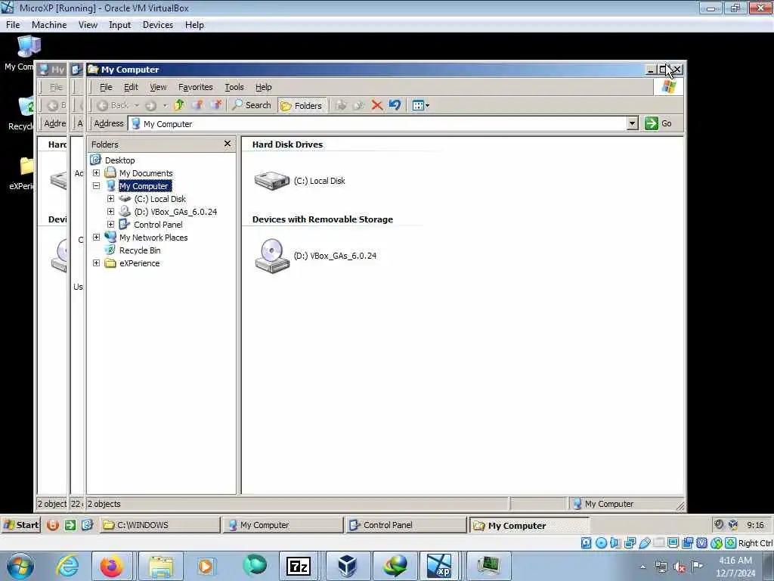This screenshot has height=581, width=774.
Task: Click the Search toolbar button
Action: pyautogui.click(x=252, y=105)
